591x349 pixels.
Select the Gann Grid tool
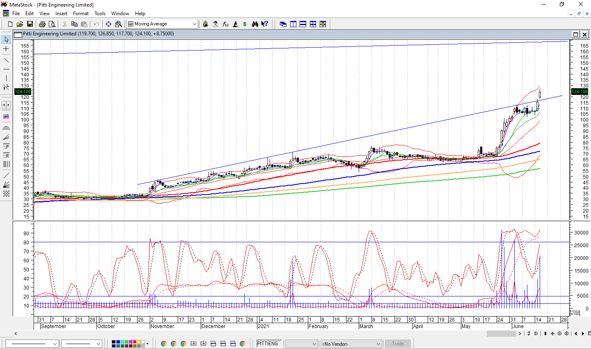[x=6, y=193]
